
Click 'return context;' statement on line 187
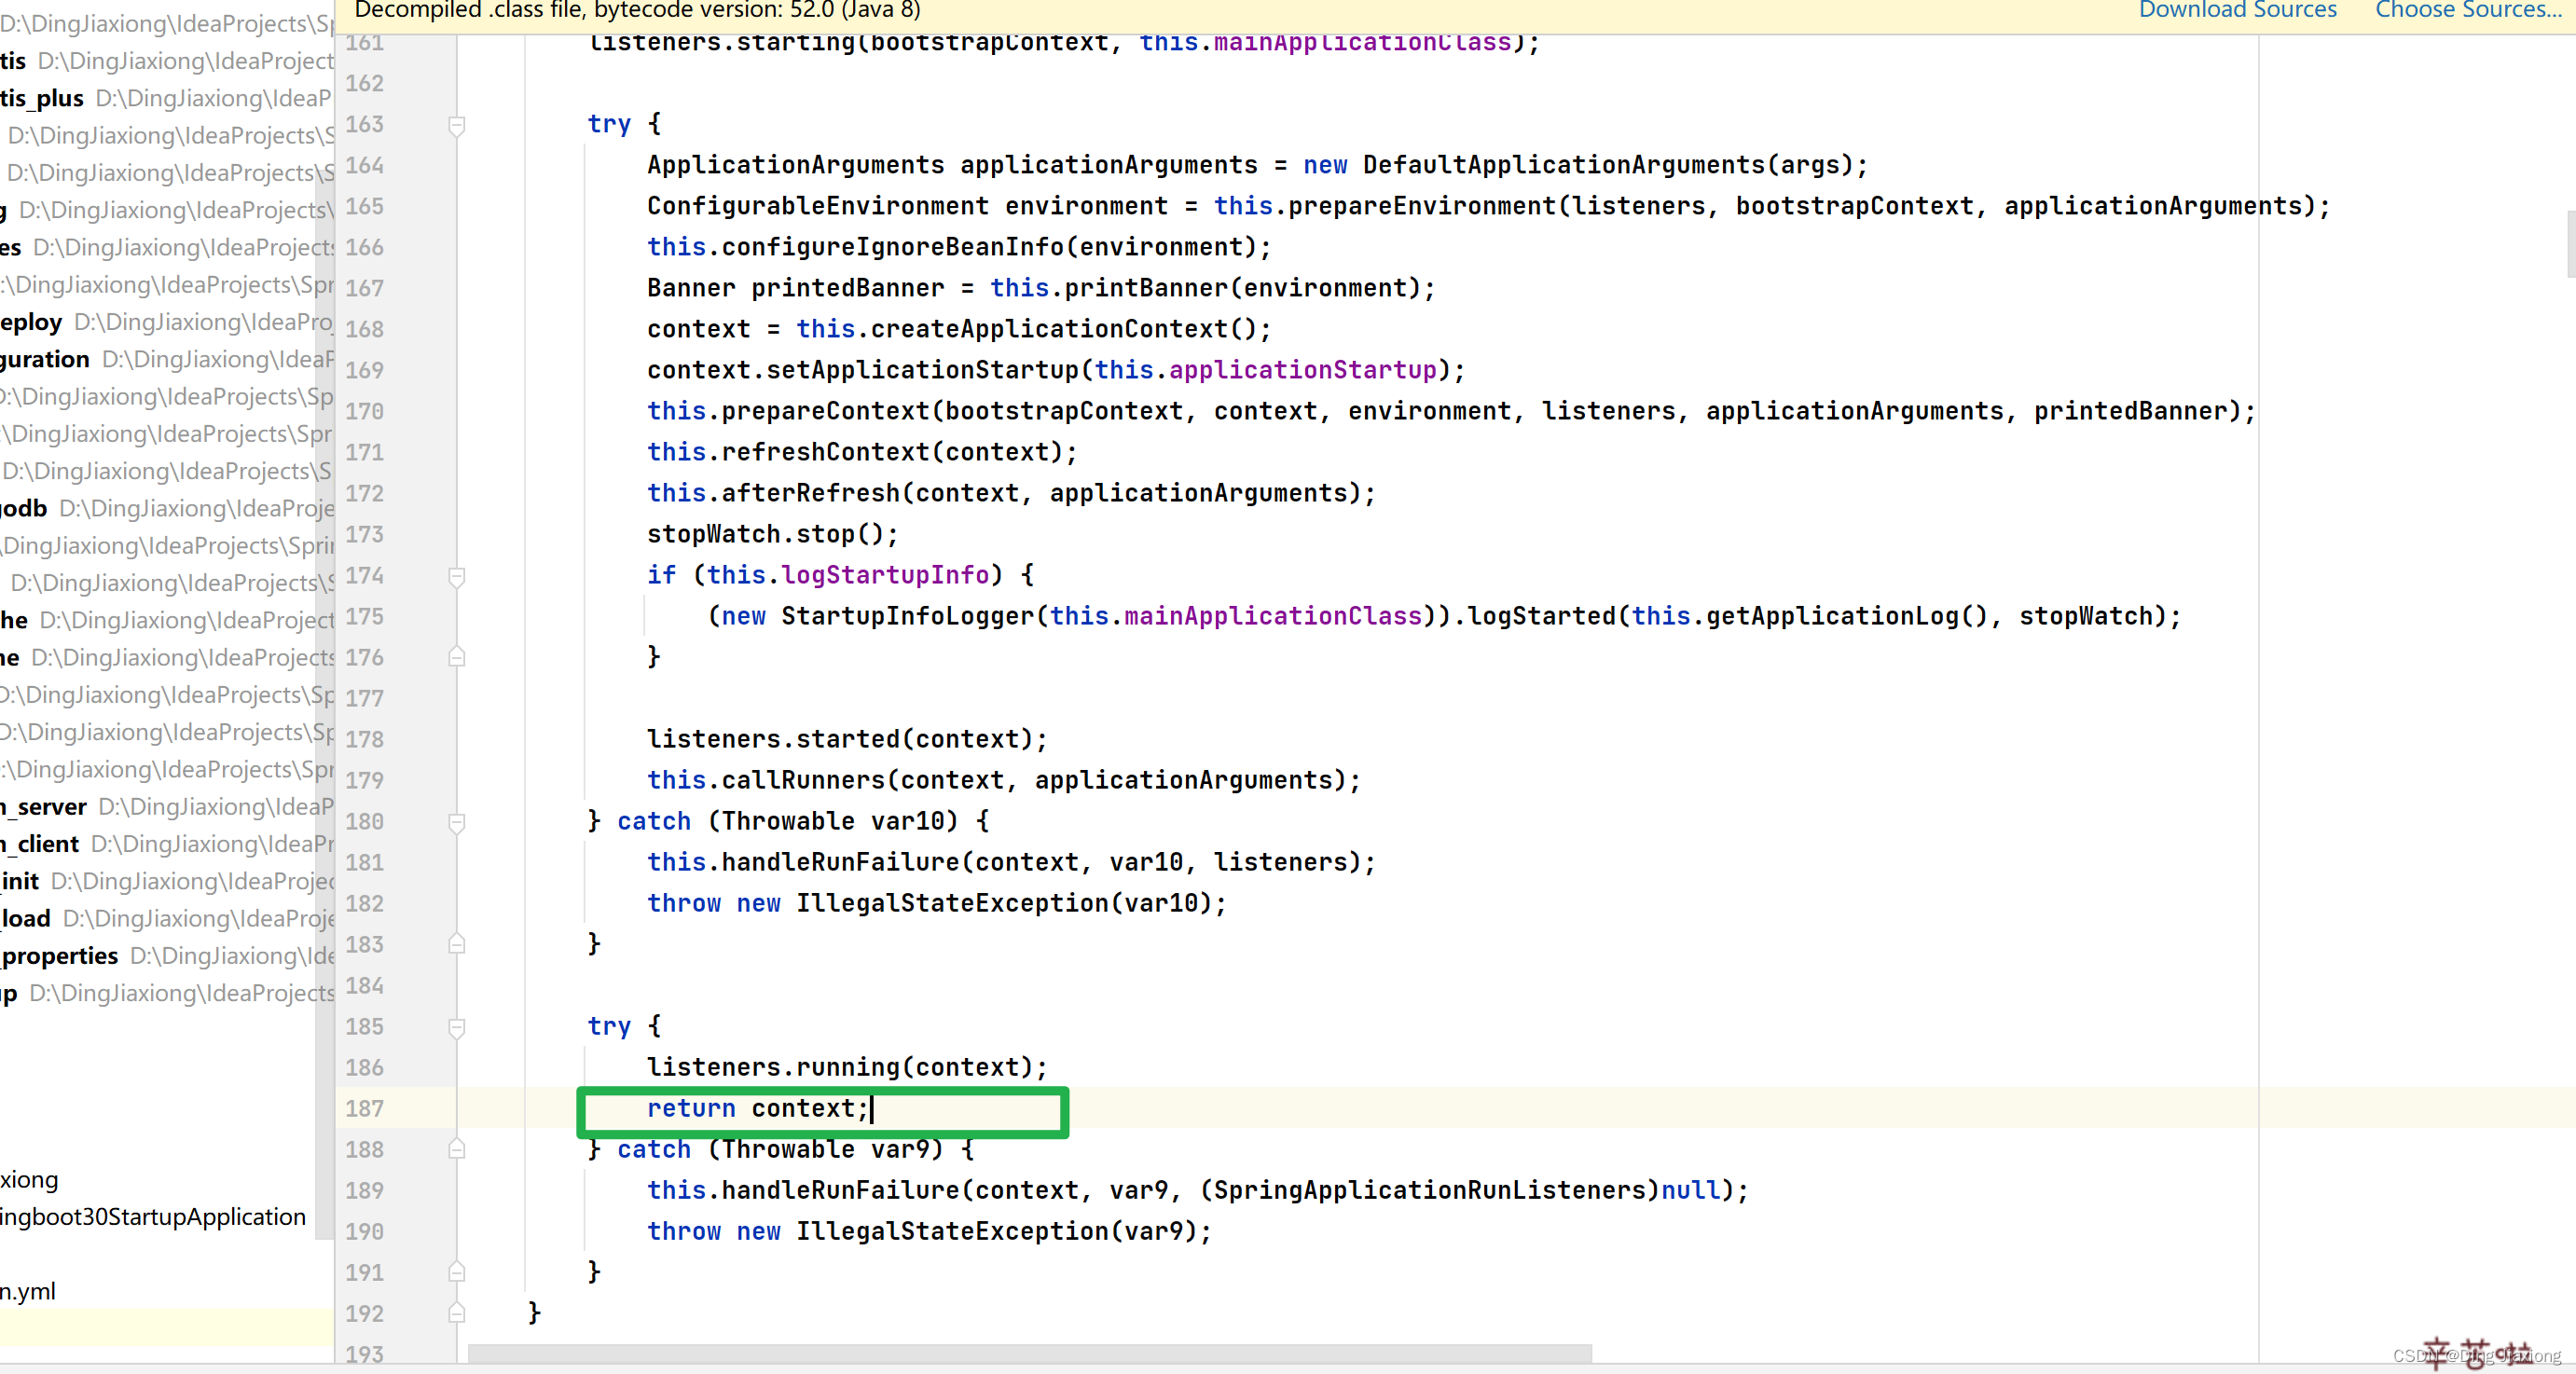click(x=758, y=1108)
